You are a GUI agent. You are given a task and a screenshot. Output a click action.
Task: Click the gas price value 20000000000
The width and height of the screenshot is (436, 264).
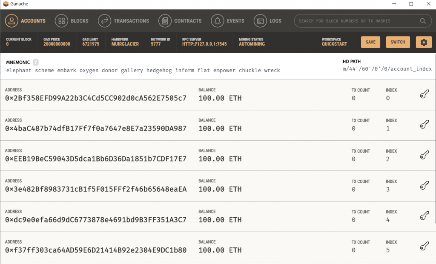click(x=57, y=44)
